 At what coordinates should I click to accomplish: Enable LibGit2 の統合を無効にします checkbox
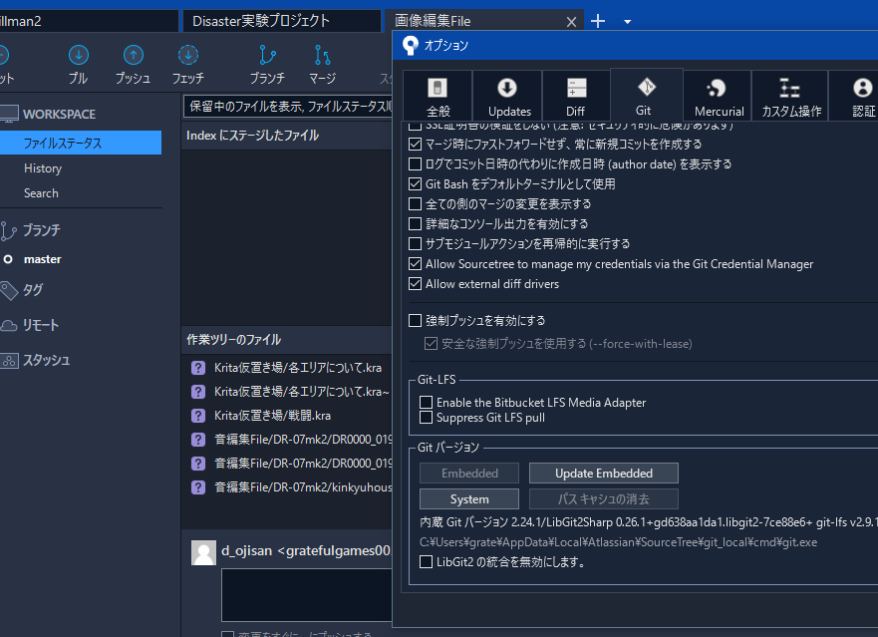click(427, 562)
